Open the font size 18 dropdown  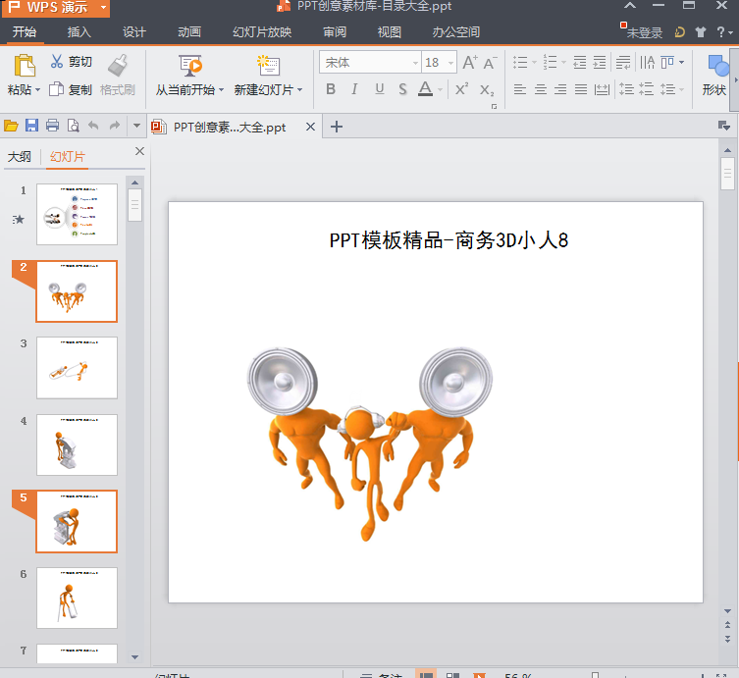(451, 63)
